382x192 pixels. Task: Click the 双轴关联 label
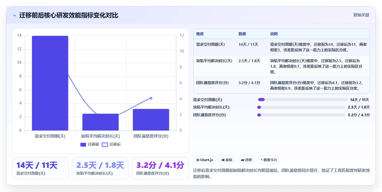(361, 15)
